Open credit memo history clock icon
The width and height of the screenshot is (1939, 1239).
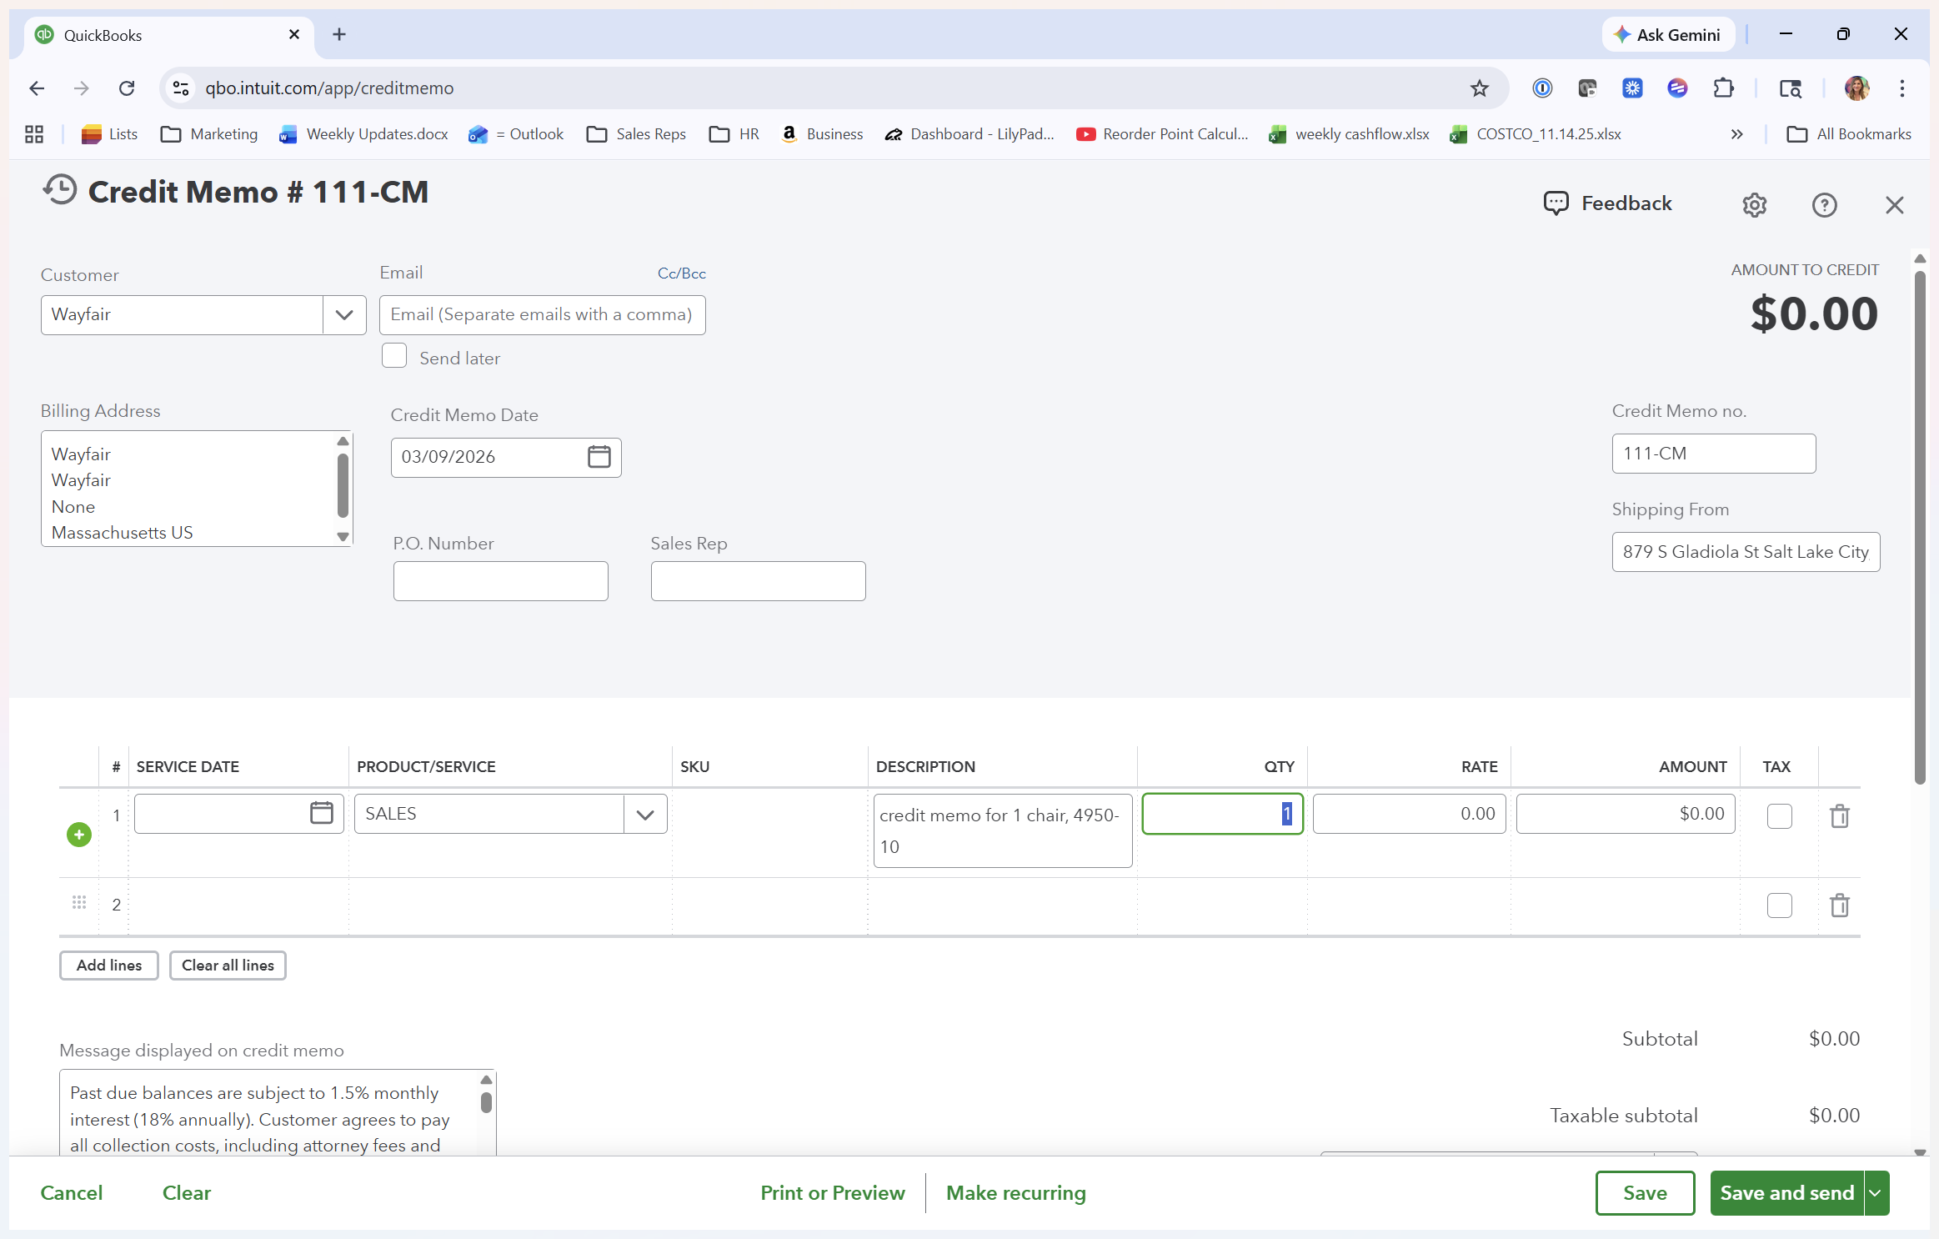pyautogui.click(x=60, y=191)
